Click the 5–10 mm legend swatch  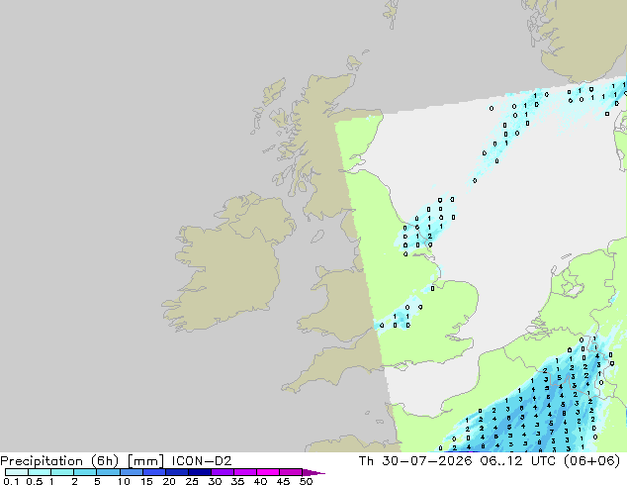tap(108, 472)
